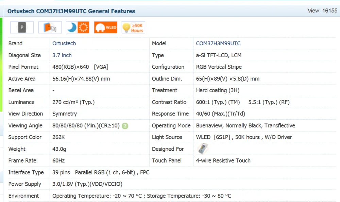Click the 40/60 (Max.)(Tr/Td) response time value
Viewport: 340px width, 202px height.
[221, 114]
